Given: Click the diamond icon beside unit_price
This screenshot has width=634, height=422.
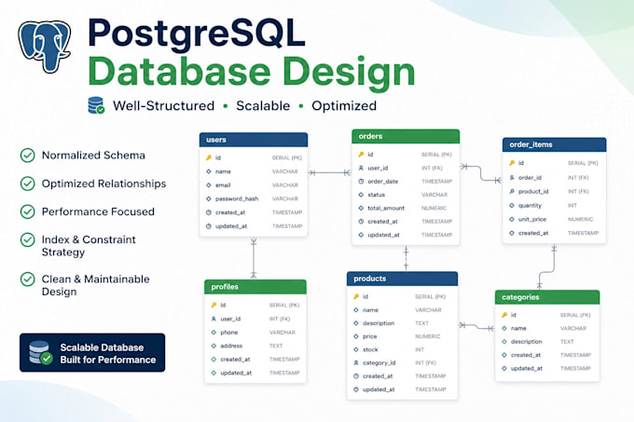Looking at the screenshot, I should pos(512,219).
